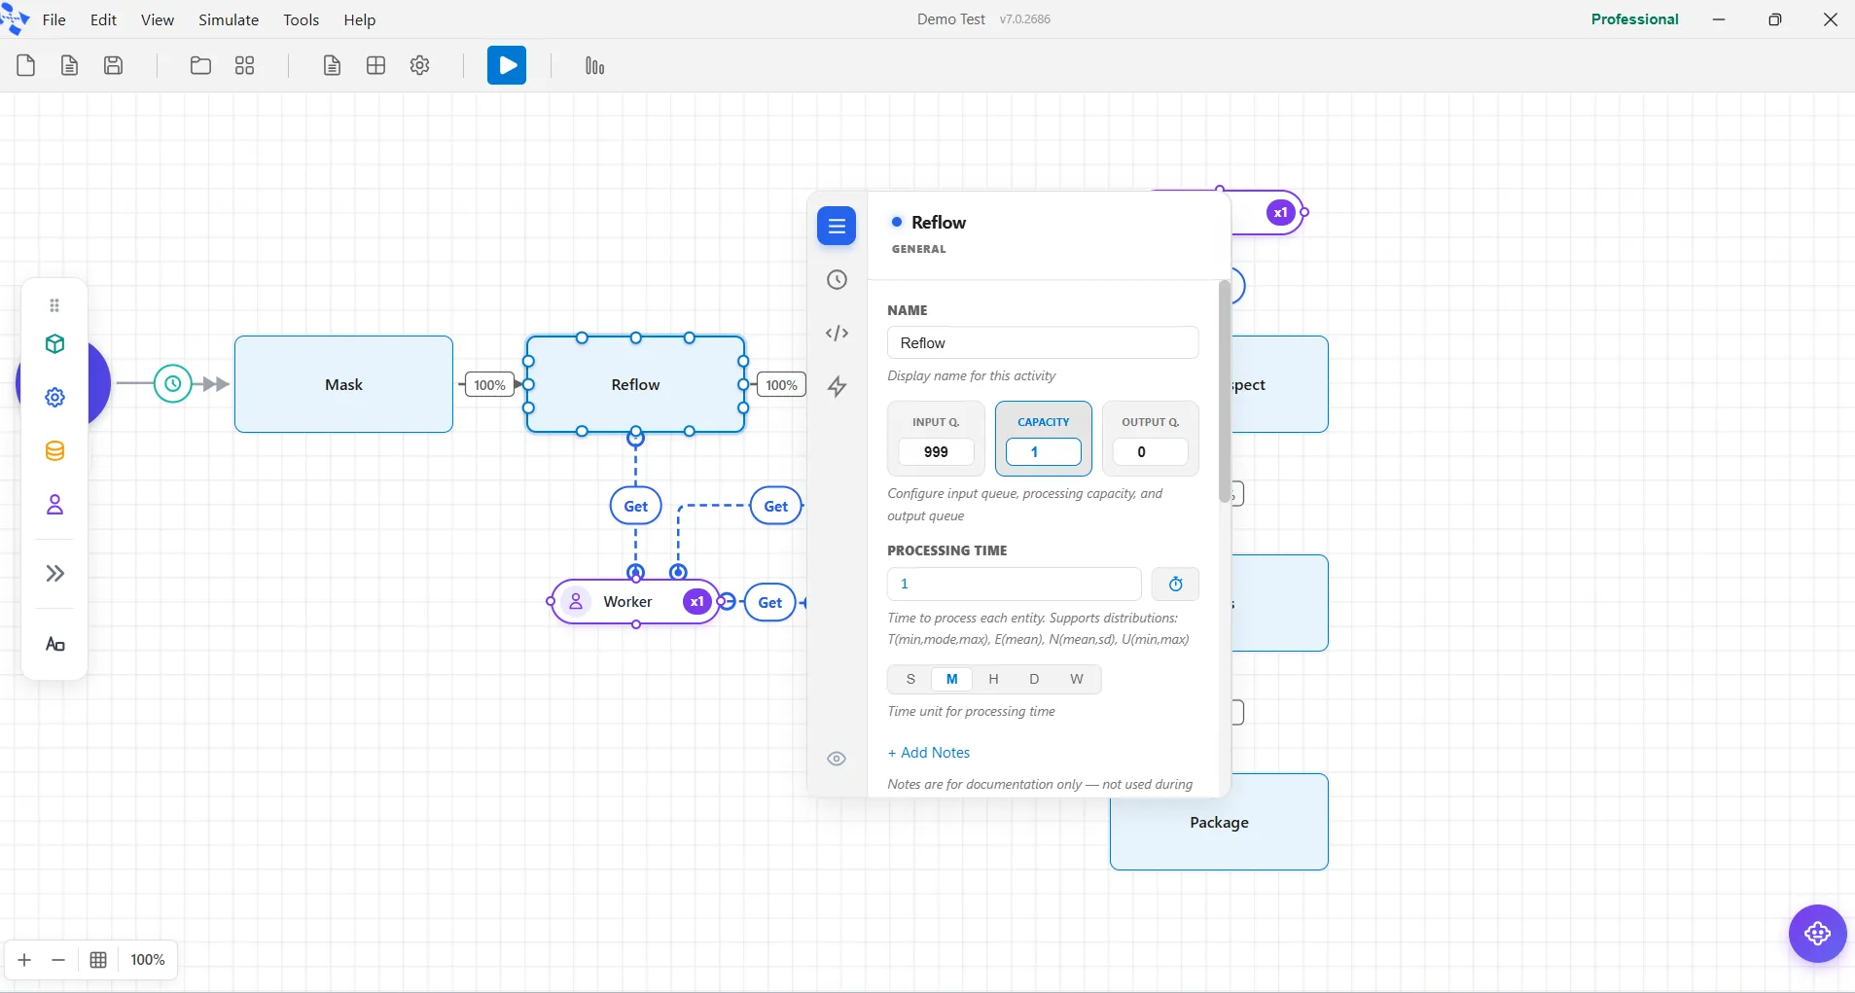Click the Name field containing Reflow

1043,342
